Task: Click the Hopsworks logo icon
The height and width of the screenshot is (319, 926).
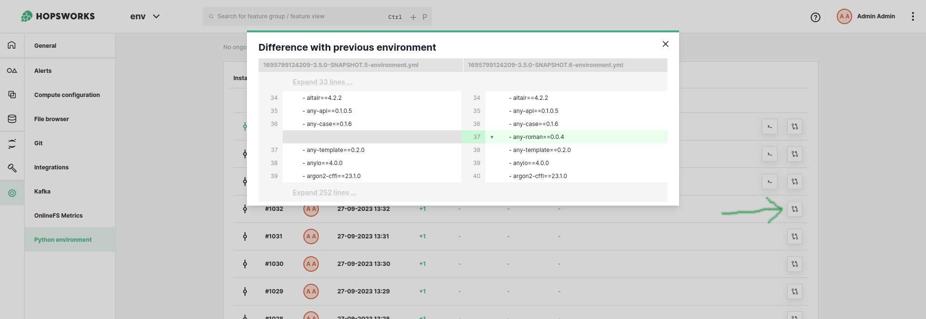Action: [27, 16]
